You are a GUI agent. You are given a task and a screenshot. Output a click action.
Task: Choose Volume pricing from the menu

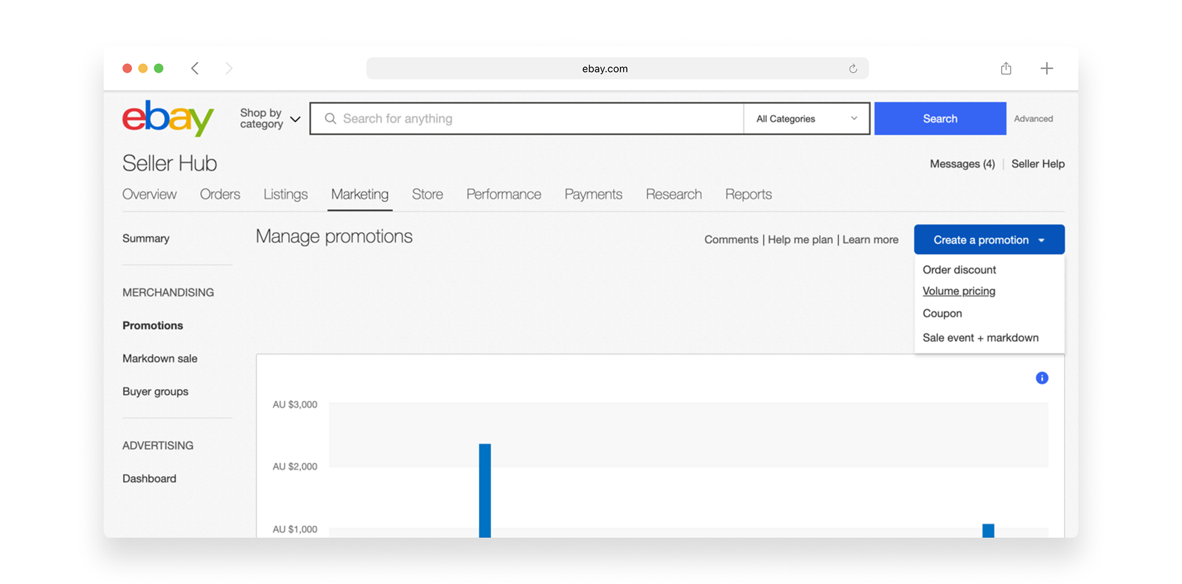pyautogui.click(x=959, y=291)
